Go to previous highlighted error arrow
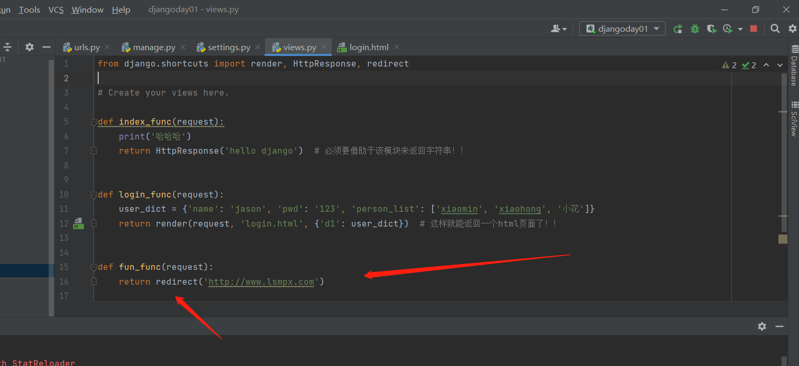799x366 pixels. 766,65
